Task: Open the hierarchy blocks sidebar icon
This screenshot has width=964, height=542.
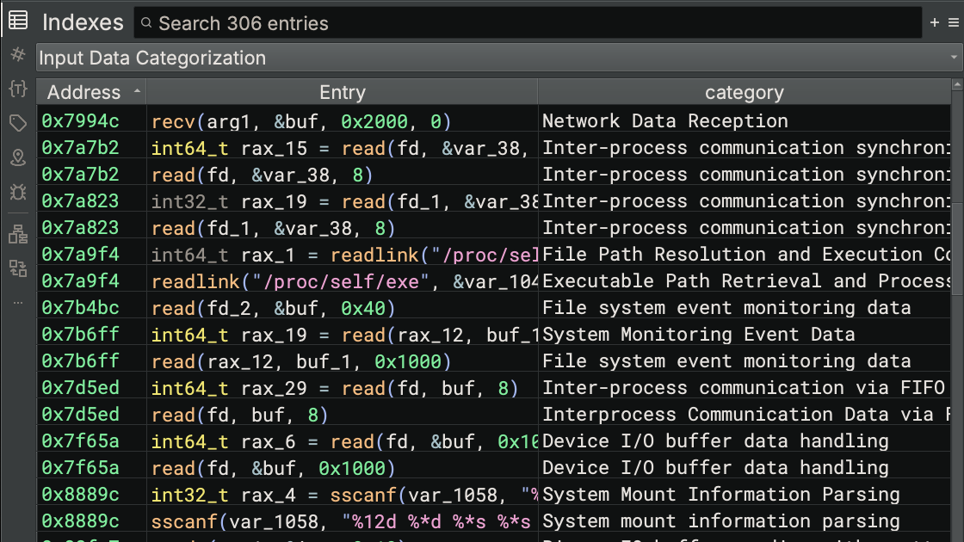Action: [x=18, y=234]
